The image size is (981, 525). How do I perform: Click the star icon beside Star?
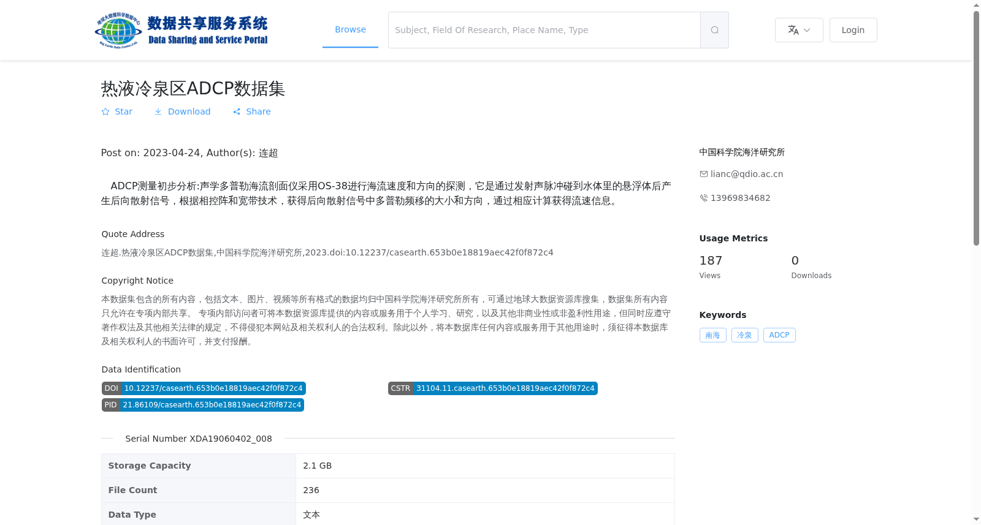[x=105, y=111]
